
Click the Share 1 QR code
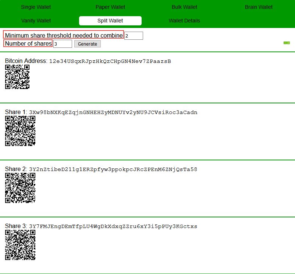tap(20, 131)
